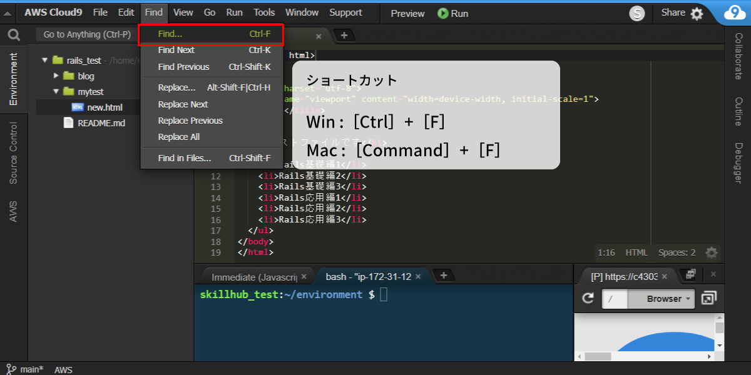751x375 pixels.
Task: Choose Find Previous from the menu
Action: point(212,67)
